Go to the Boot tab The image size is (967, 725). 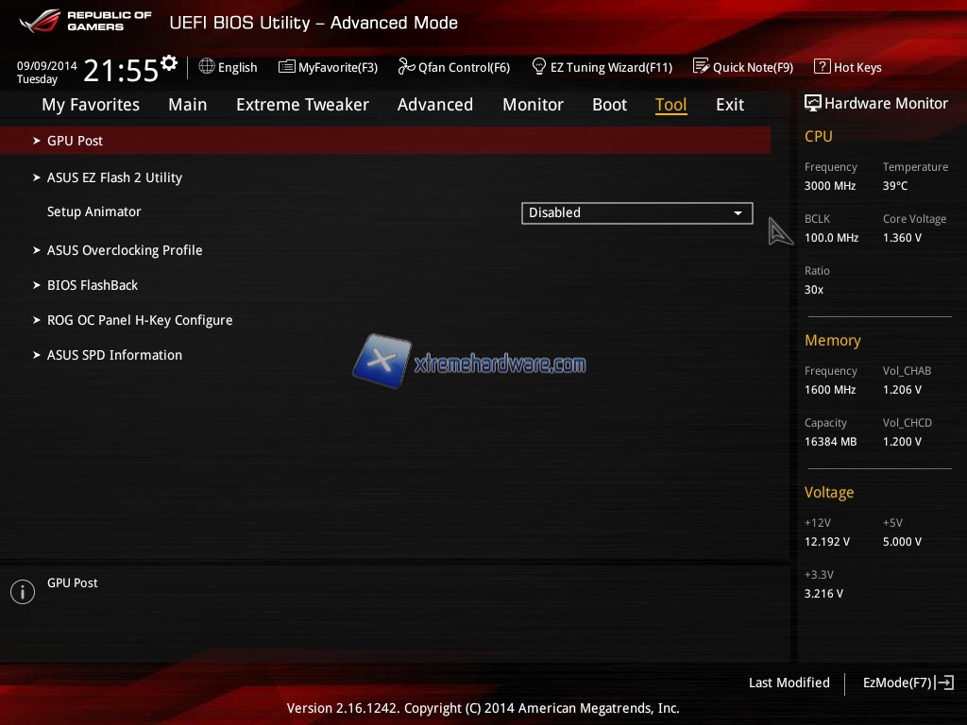coord(609,105)
